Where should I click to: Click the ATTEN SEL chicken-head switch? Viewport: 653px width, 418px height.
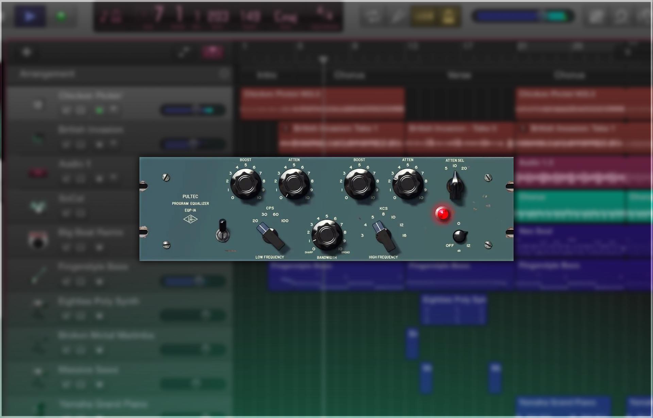click(455, 185)
